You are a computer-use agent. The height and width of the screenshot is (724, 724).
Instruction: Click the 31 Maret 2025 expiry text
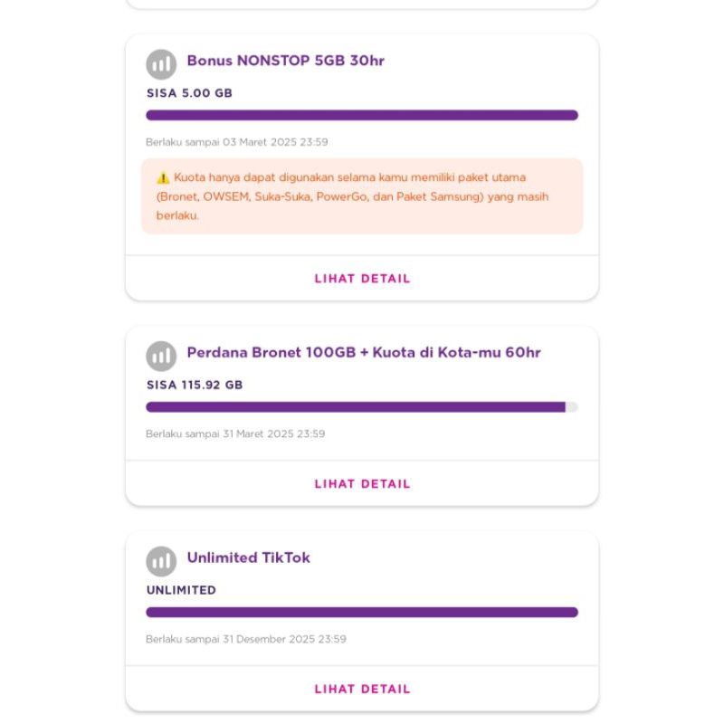point(235,433)
